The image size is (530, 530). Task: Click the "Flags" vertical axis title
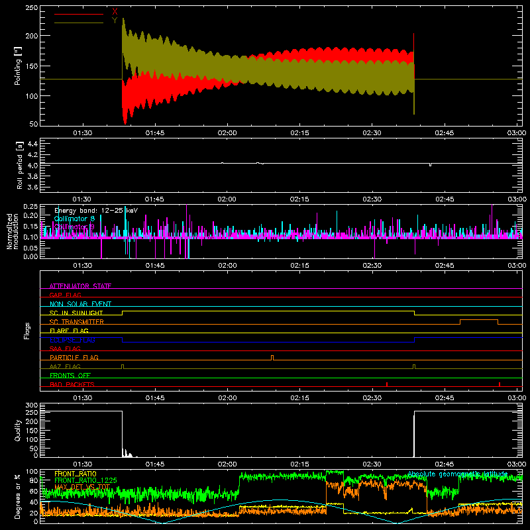26,331
